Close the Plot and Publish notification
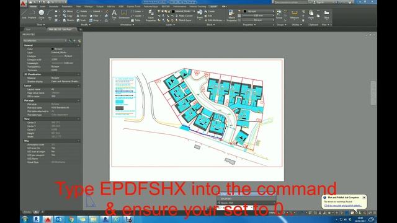The image size is (397, 223). [364, 198]
